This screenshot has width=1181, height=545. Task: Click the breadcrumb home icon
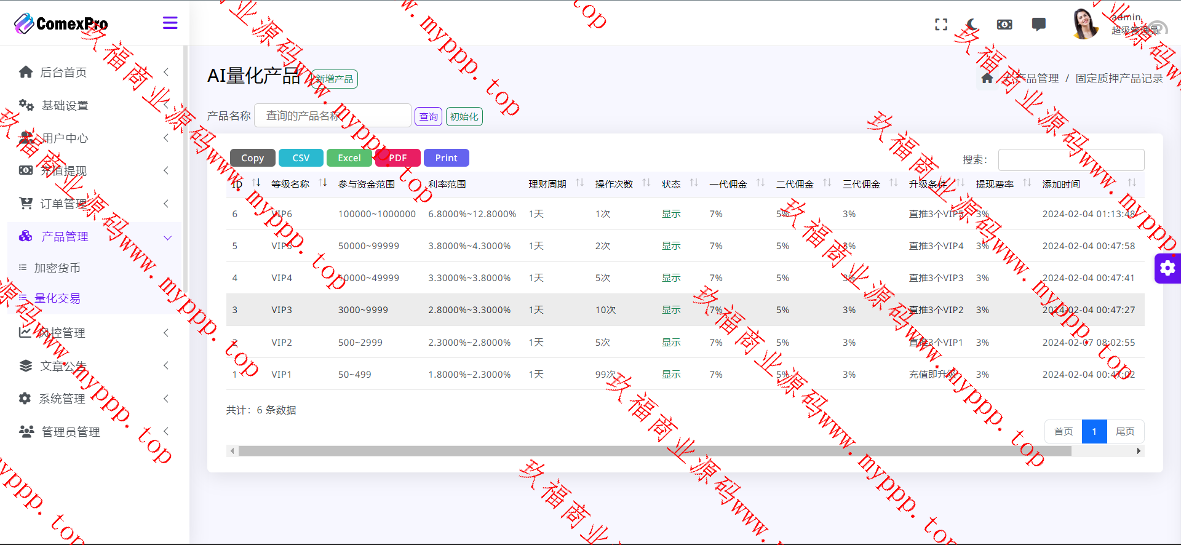(x=987, y=78)
